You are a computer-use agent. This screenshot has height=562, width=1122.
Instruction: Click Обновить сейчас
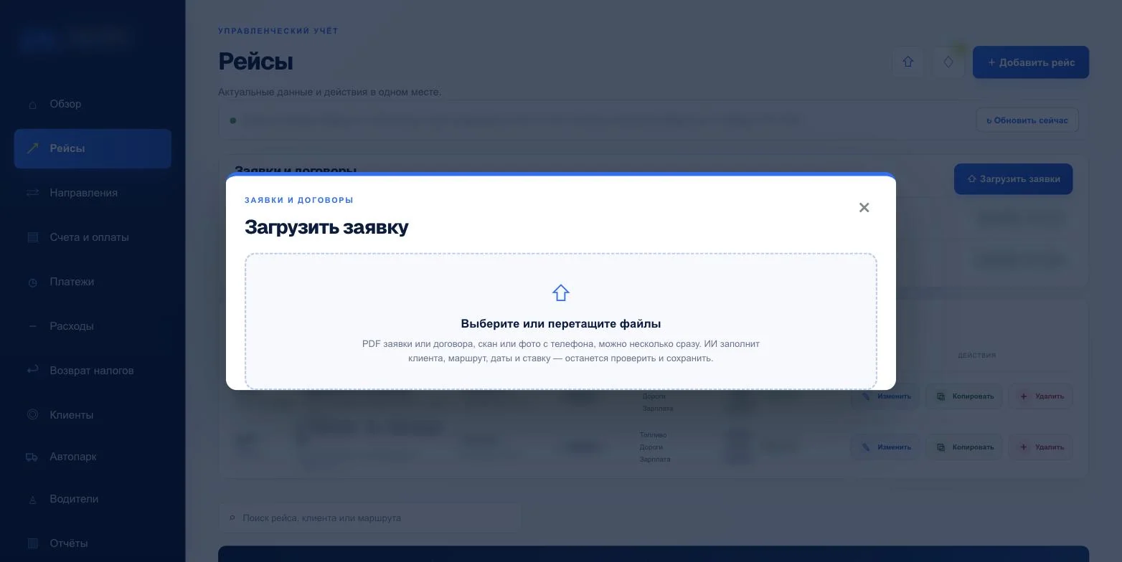1027,120
